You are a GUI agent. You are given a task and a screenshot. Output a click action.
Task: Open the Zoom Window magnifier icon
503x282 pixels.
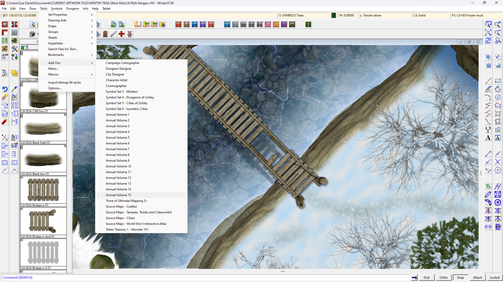pyautogui.click(x=488, y=24)
